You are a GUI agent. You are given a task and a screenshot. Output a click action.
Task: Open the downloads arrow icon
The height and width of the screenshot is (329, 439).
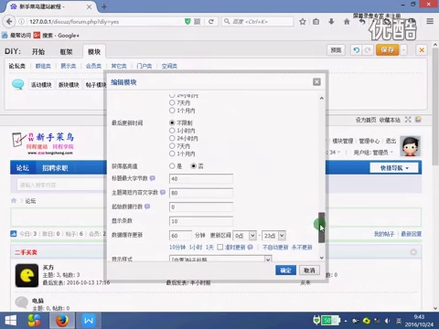click(x=331, y=22)
